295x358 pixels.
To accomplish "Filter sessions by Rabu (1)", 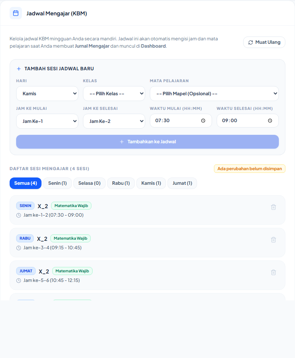I will [x=121, y=183].
